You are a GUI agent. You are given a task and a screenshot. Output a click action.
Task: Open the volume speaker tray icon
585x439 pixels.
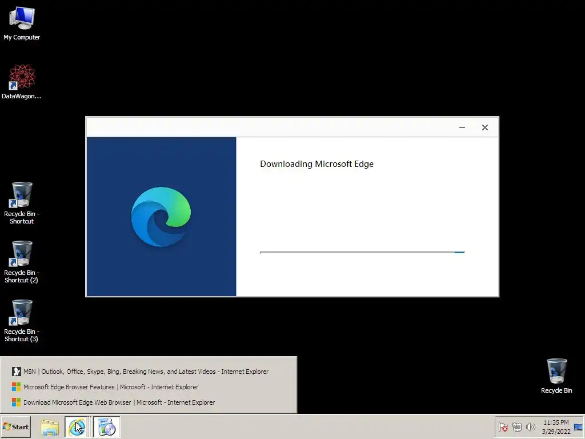[x=530, y=426]
